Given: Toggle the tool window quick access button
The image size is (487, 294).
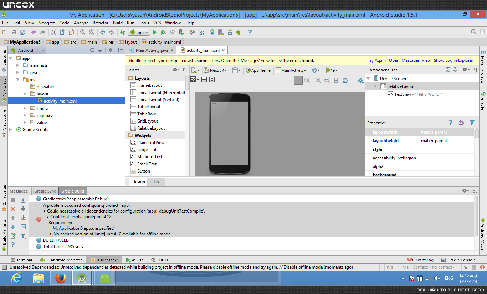Looking at the screenshot, I should click(x=4, y=267).
